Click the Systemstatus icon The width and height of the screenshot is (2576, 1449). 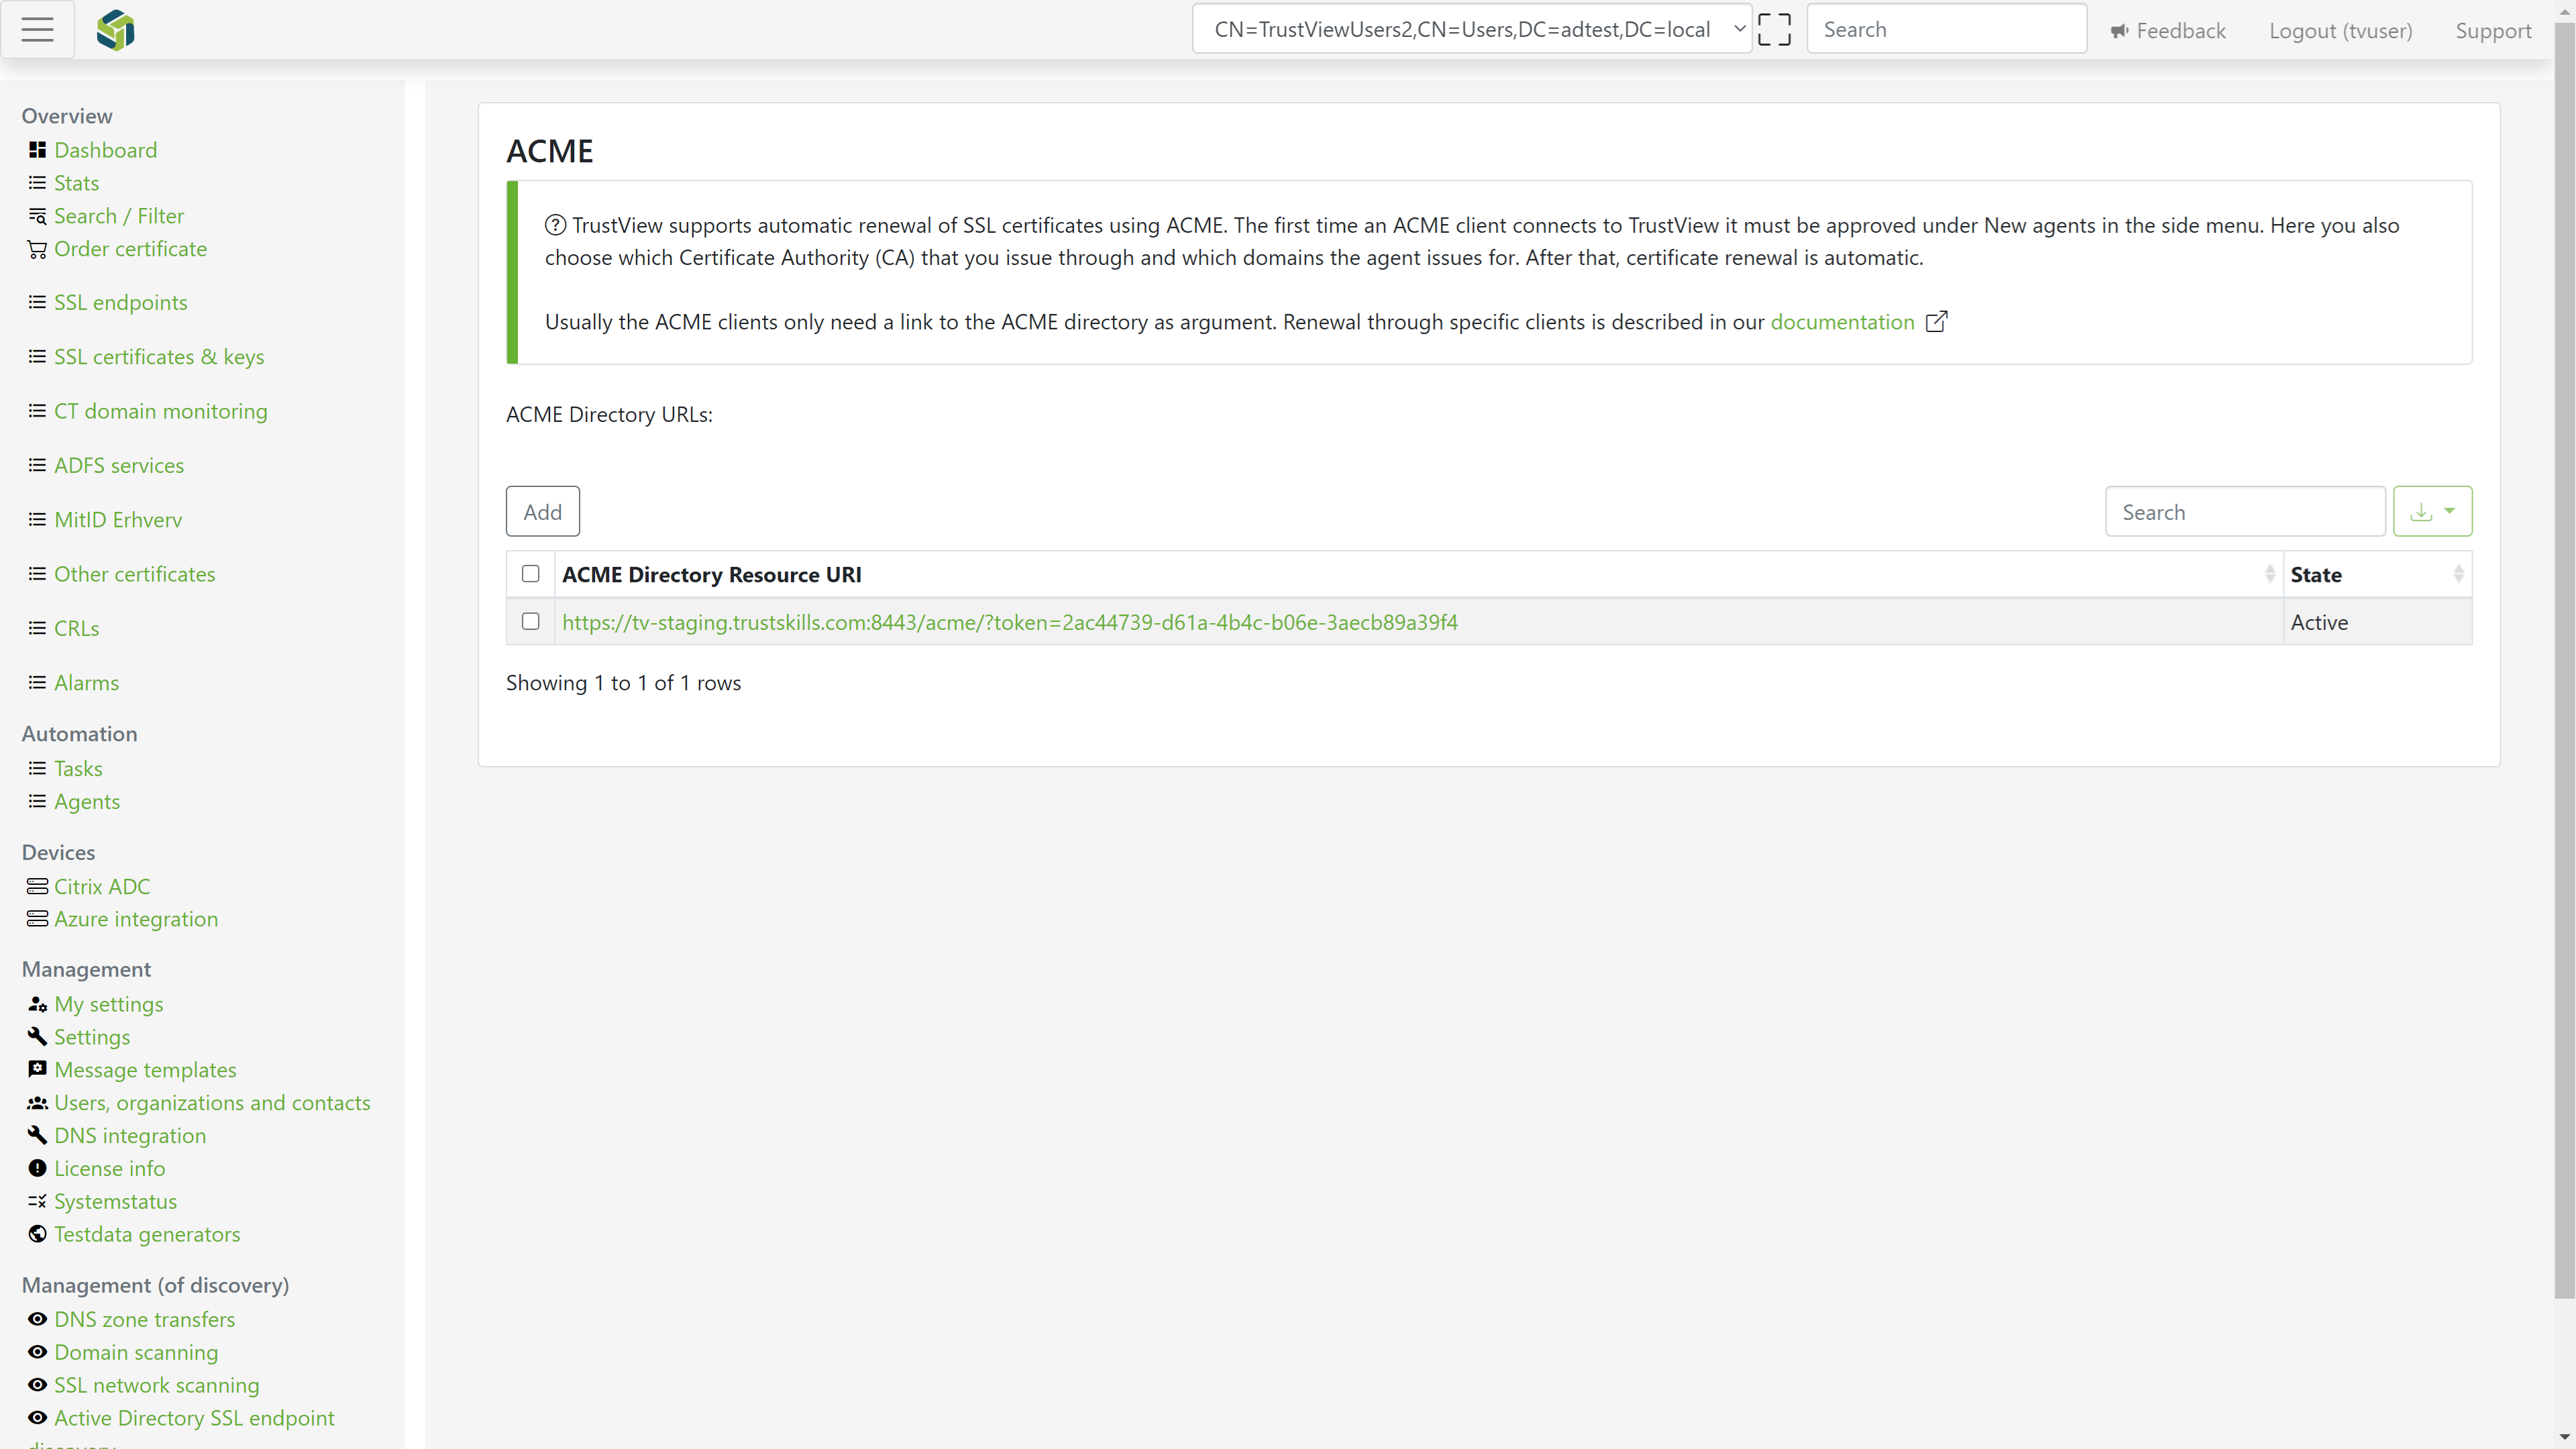tap(37, 1201)
